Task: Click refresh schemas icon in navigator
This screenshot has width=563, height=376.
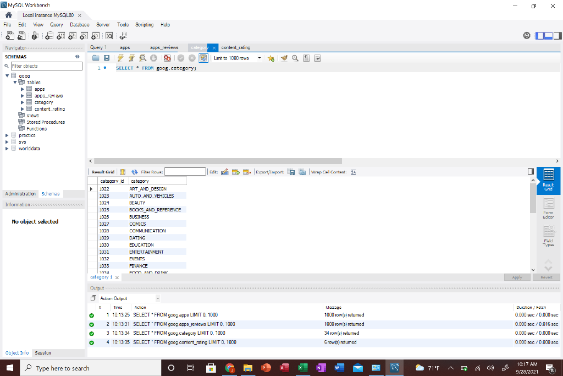Action: [77, 57]
